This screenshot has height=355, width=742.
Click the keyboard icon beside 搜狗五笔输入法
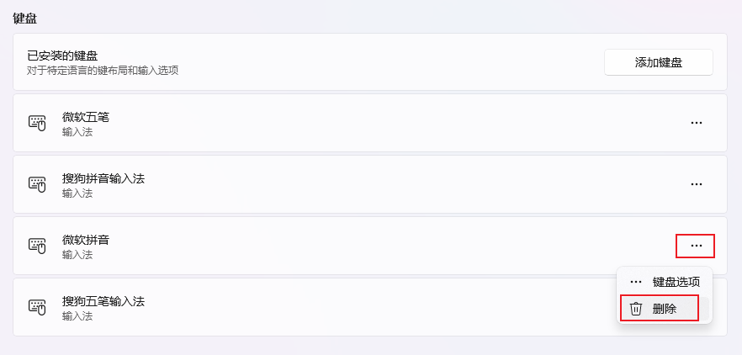37,307
